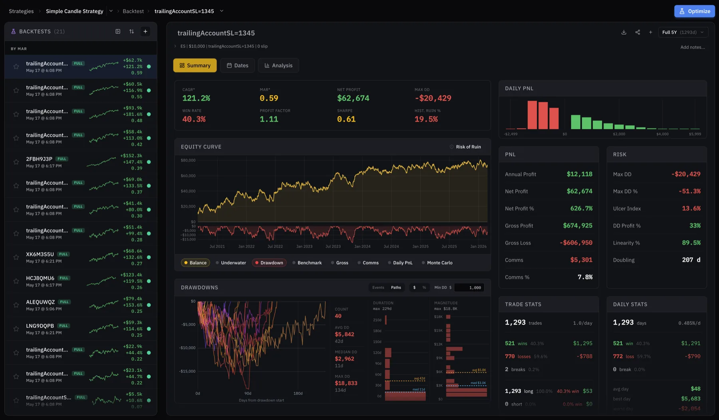Click the Min DD value input field
The height and width of the screenshot is (420, 719).
pyautogui.click(x=469, y=288)
